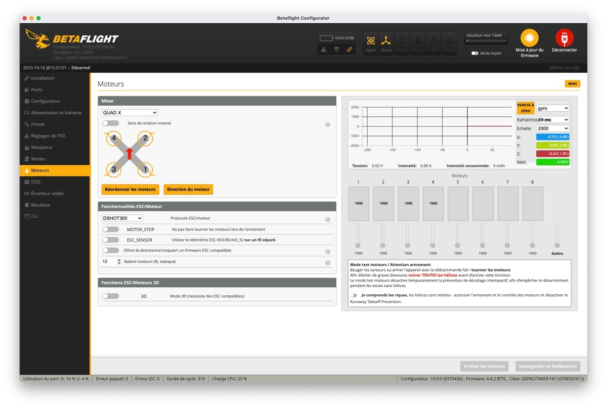The height and width of the screenshot is (408, 607).
Task: Click the Accel sensor icon
Action: tap(386, 43)
